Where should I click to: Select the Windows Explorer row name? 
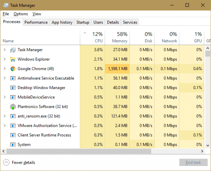34,59
